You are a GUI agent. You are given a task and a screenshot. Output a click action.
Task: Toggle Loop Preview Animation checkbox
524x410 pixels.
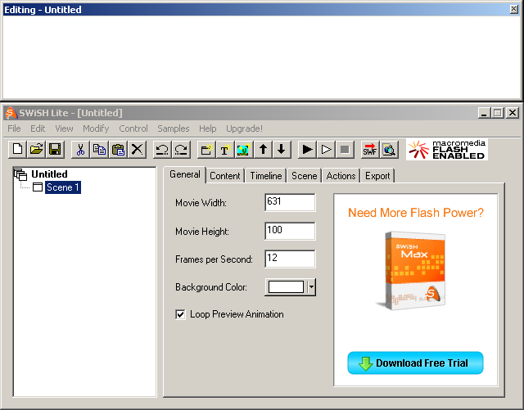click(x=180, y=314)
